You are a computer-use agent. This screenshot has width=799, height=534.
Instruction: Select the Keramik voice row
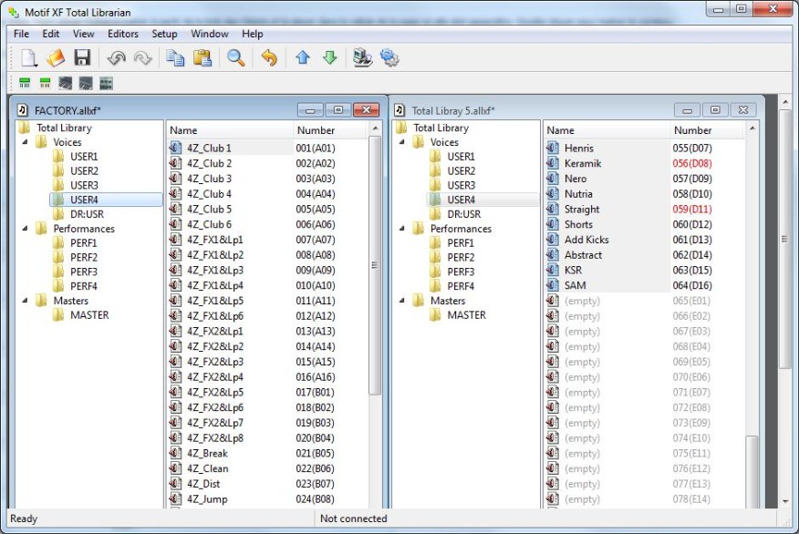644,163
